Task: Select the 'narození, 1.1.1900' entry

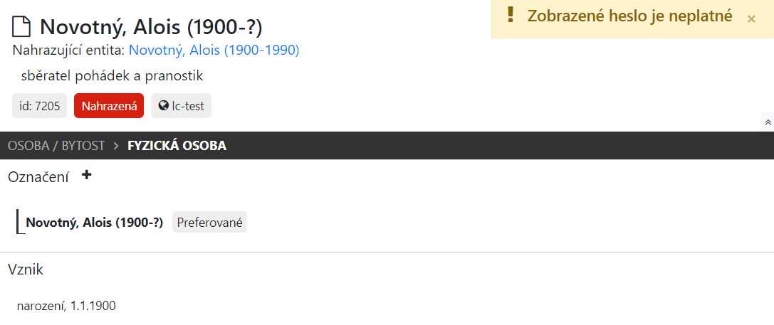Action: click(66, 306)
